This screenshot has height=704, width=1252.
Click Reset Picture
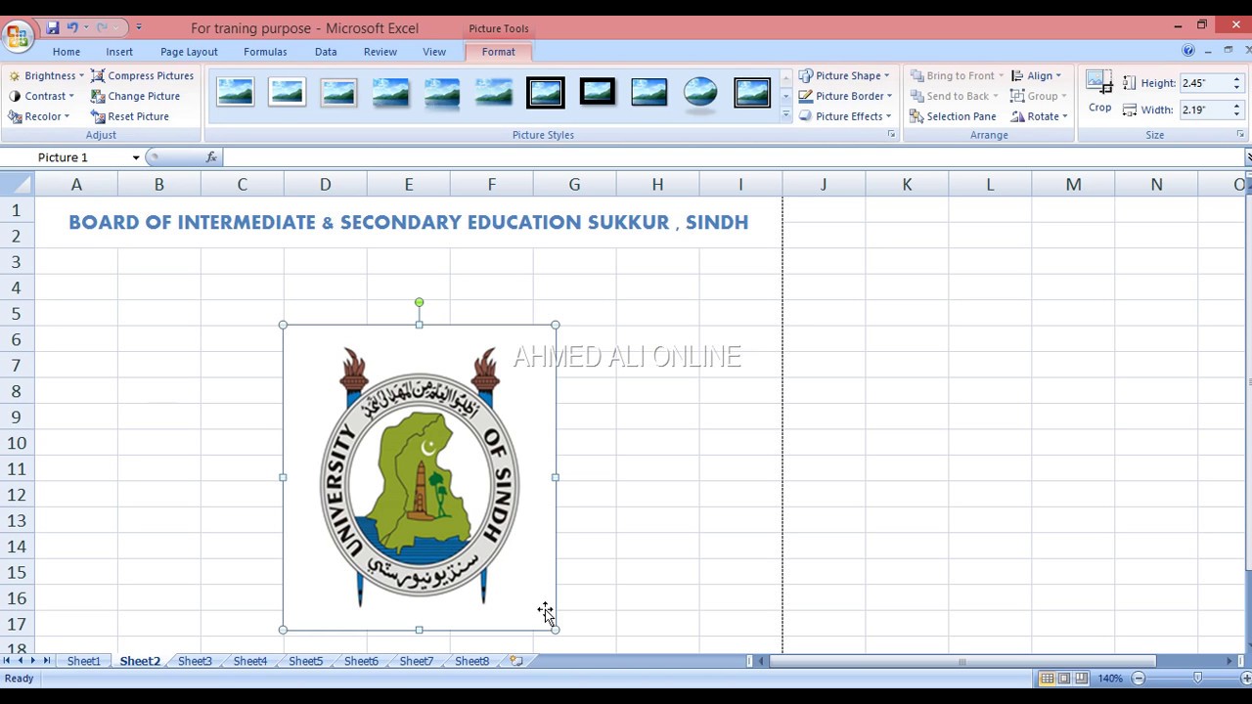(130, 116)
